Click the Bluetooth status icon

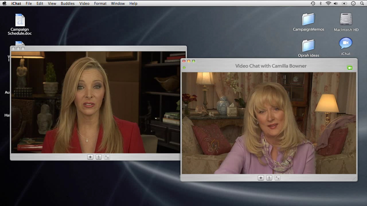[321, 3]
